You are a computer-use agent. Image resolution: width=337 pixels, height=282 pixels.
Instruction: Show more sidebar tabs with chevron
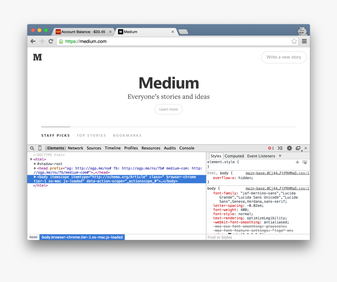coord(280,156)
